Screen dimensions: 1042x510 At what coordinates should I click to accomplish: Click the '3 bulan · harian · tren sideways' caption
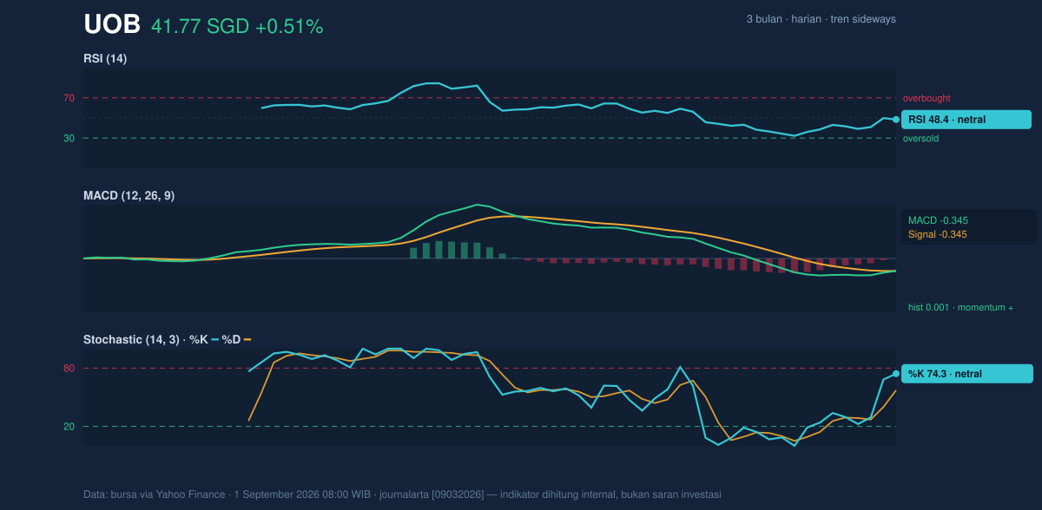[821, 19]
